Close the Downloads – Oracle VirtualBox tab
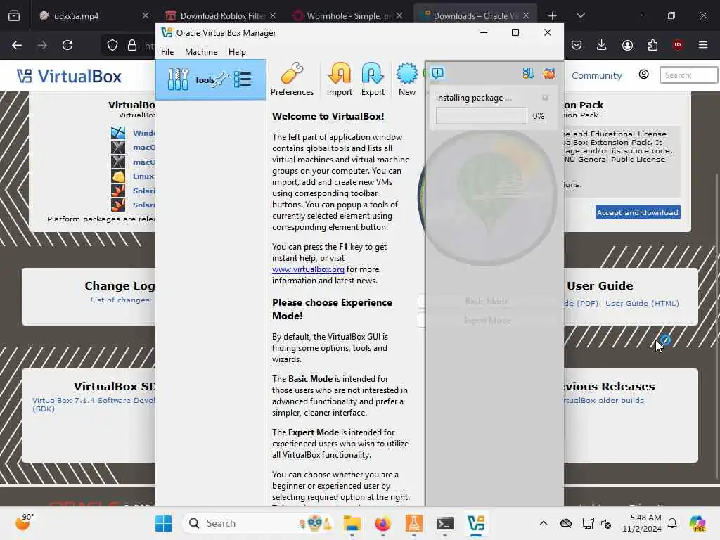This screenshot has height=540, width=720. 526,15
